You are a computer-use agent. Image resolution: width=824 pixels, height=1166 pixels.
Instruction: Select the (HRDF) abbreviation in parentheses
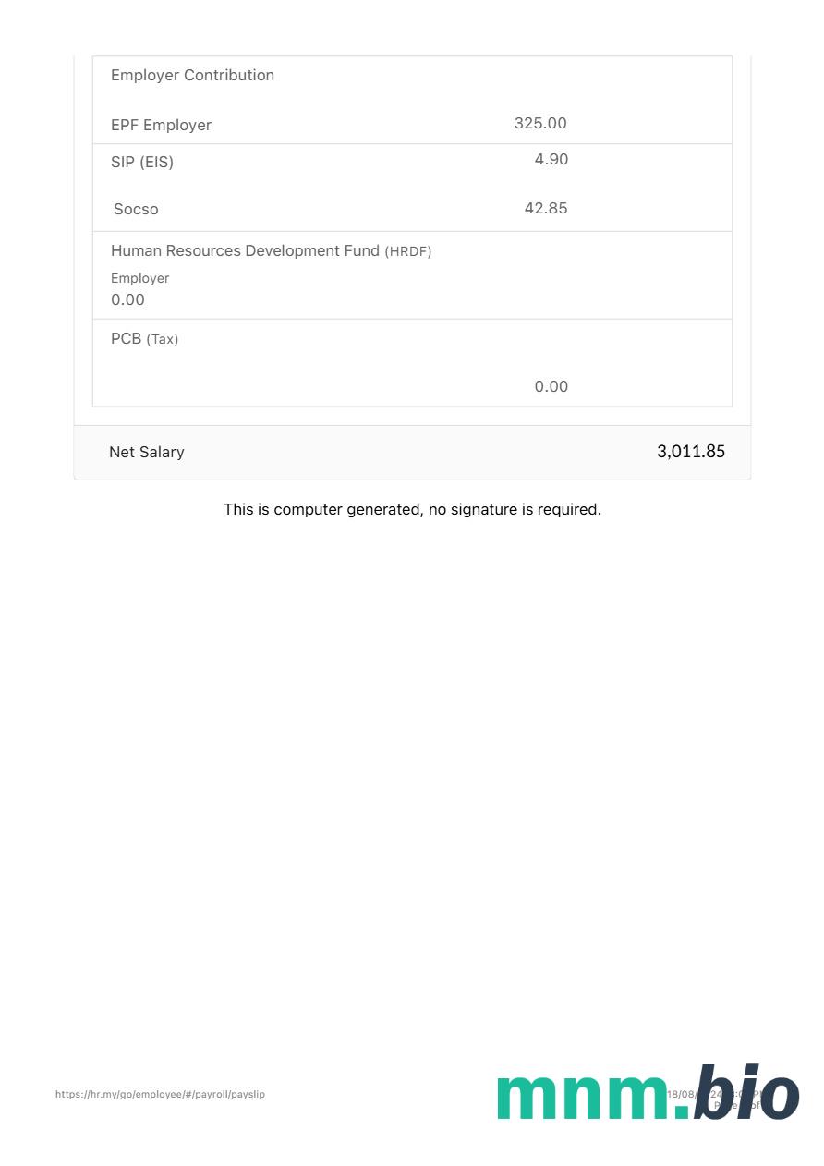click(408, 252)
